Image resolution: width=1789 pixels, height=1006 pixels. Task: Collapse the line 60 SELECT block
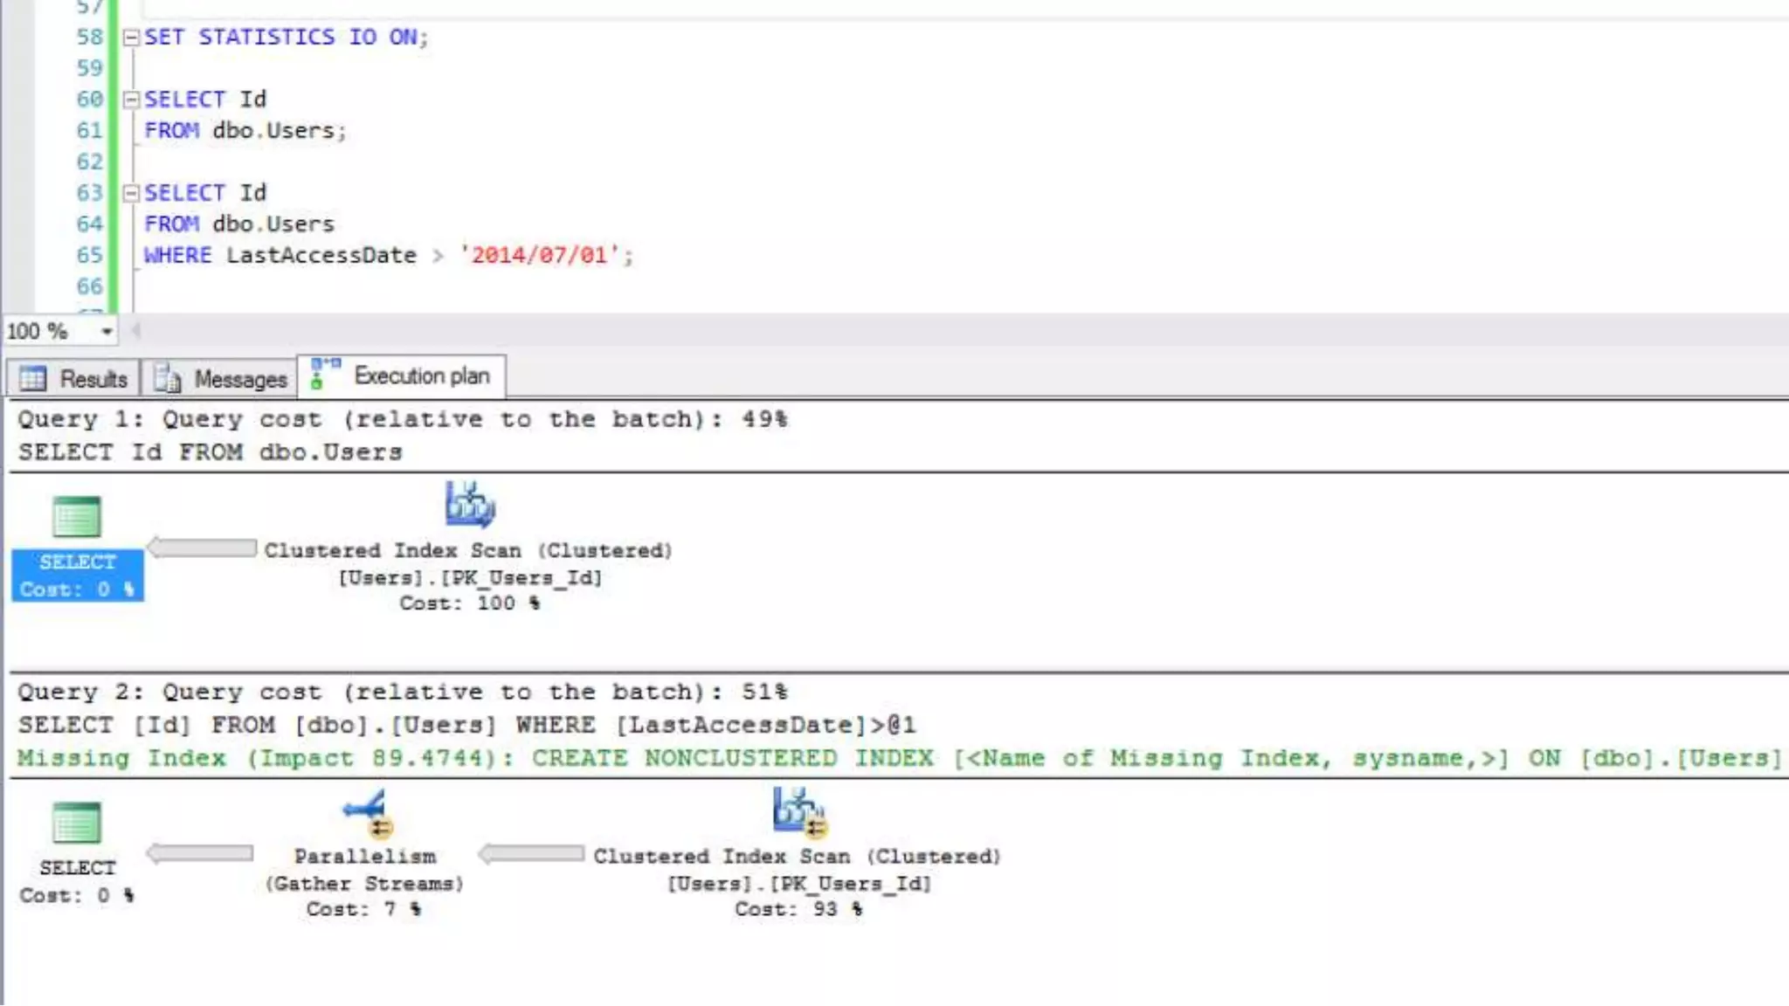[131, 100]
